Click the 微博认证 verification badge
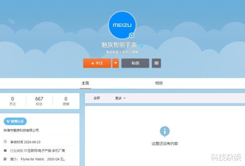The height and width of the screenshot is (166, 245). [15, 121]
